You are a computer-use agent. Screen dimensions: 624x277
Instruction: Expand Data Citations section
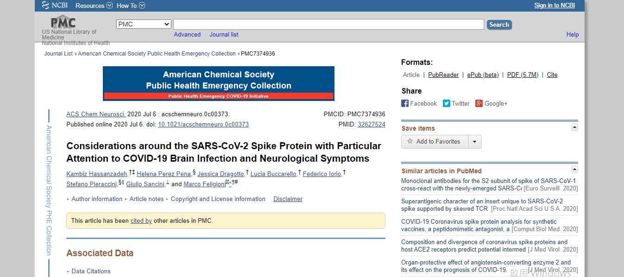[x=91, y=271]
